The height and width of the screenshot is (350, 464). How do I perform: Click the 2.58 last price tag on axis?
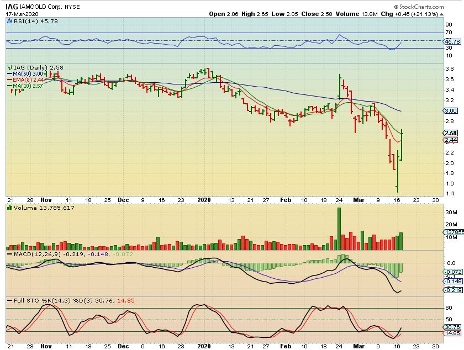451,133
